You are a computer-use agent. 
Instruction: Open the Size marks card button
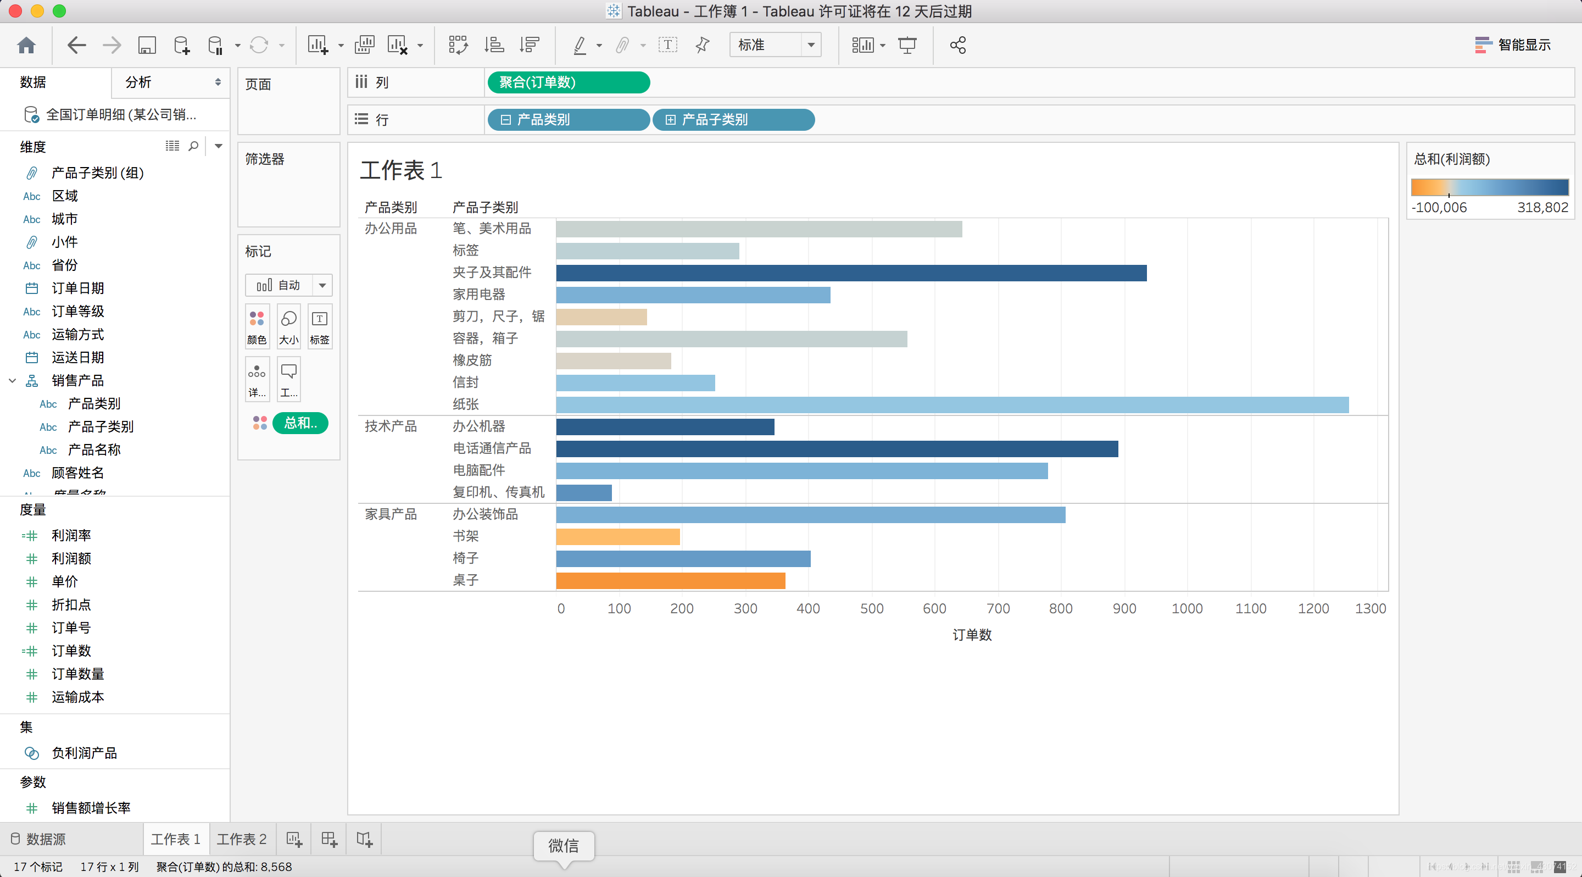coord(288,327)
